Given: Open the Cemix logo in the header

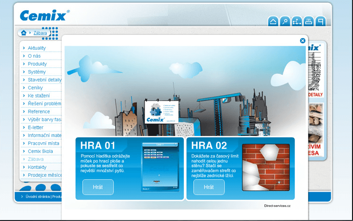Looking at the screenshot, I should (44, 15).
